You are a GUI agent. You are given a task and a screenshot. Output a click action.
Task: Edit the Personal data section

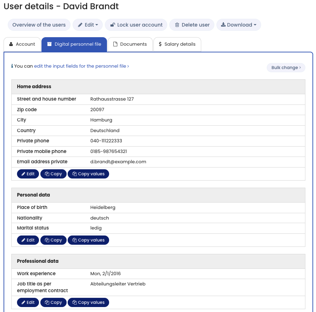[28, 240]
